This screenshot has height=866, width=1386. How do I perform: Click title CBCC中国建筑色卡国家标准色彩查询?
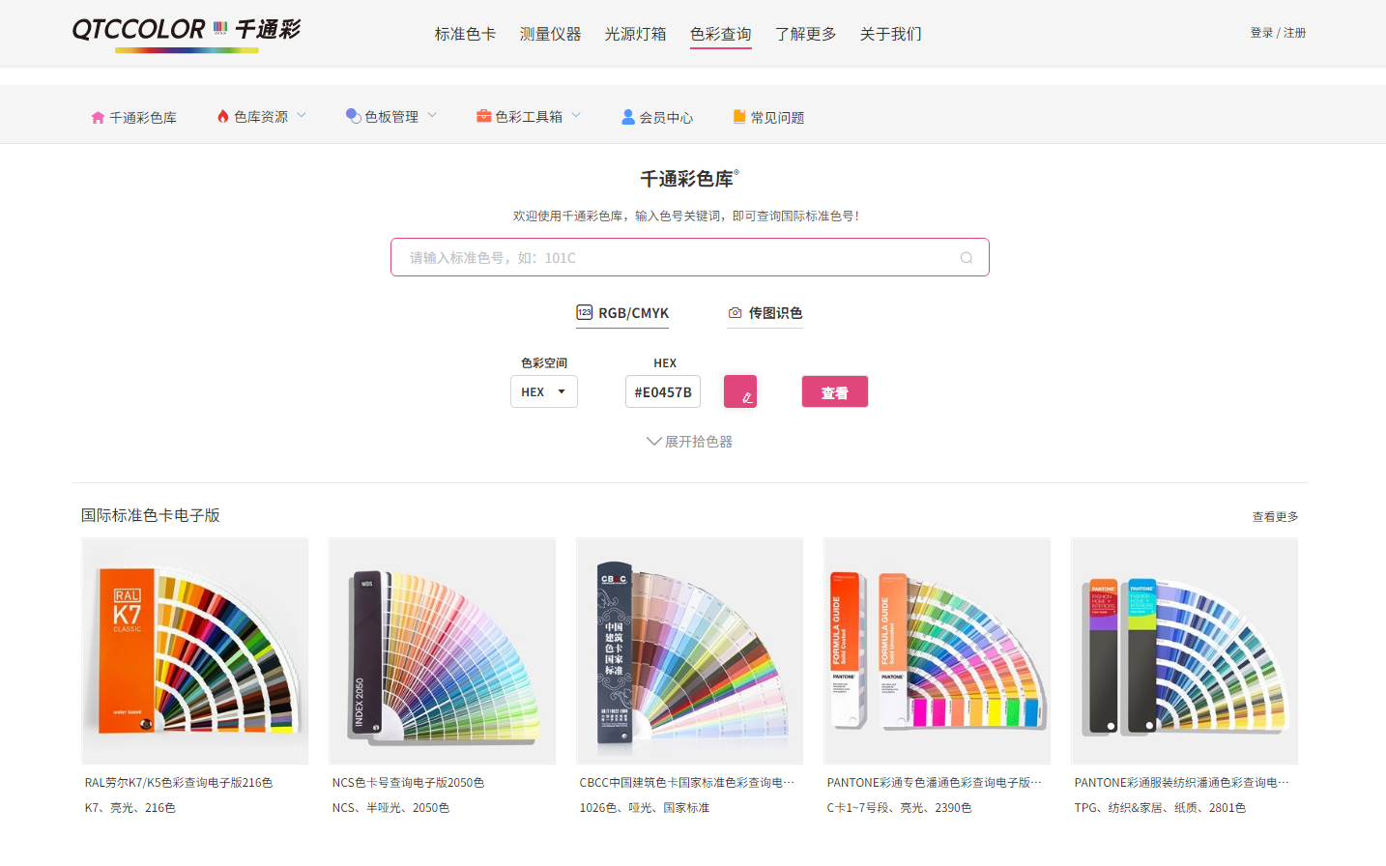(687, 783)
